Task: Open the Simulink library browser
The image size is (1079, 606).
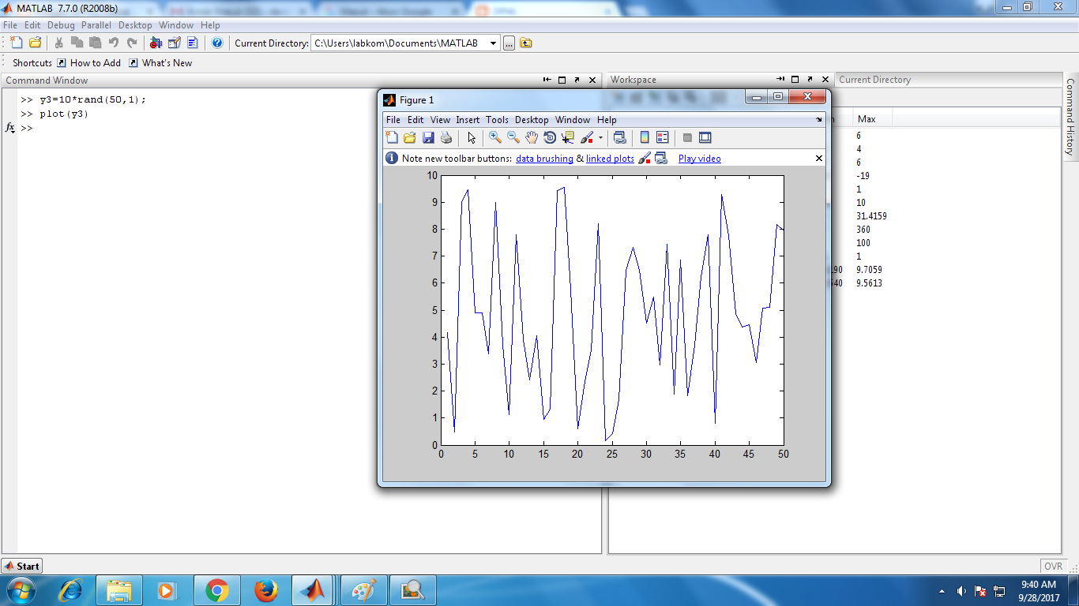Action: tap(155, 43)
